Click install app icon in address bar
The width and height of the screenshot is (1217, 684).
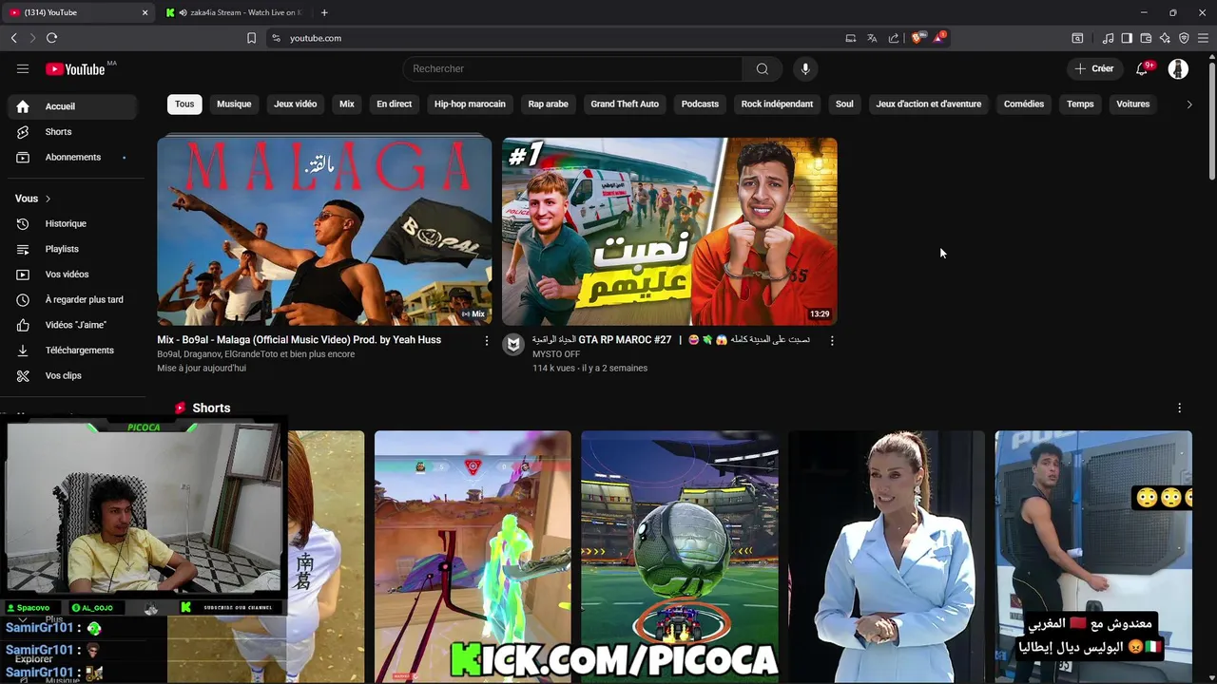pos(850,38)
